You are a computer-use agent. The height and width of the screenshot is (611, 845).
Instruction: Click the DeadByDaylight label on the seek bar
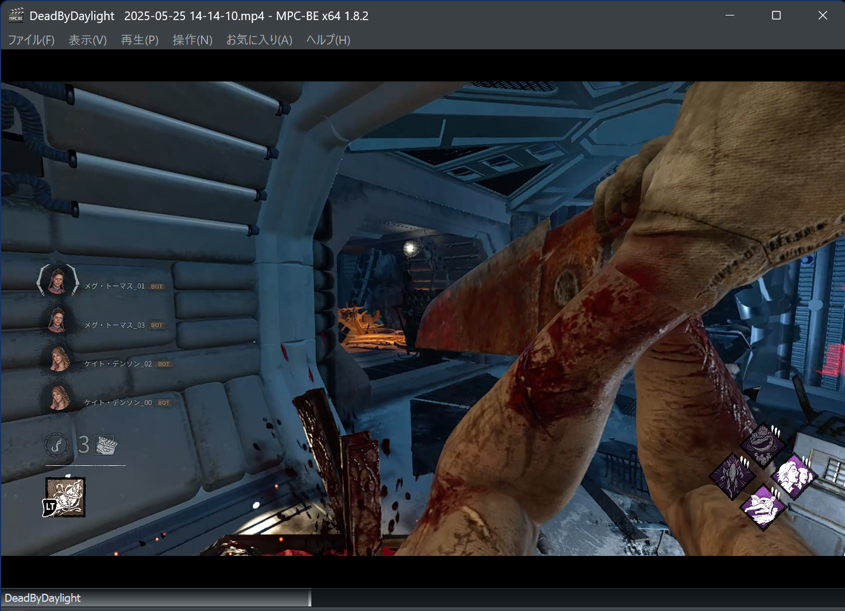(x=43, y=598)
